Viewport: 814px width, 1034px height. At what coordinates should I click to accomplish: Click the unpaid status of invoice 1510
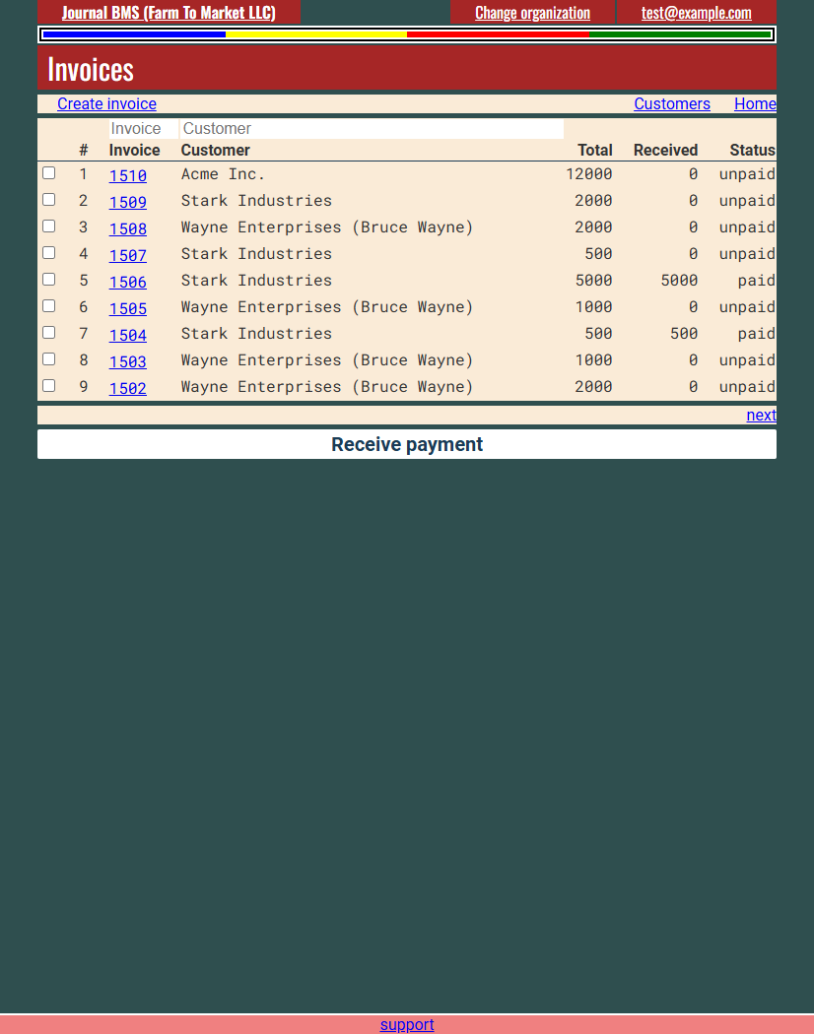pos(747,174)
